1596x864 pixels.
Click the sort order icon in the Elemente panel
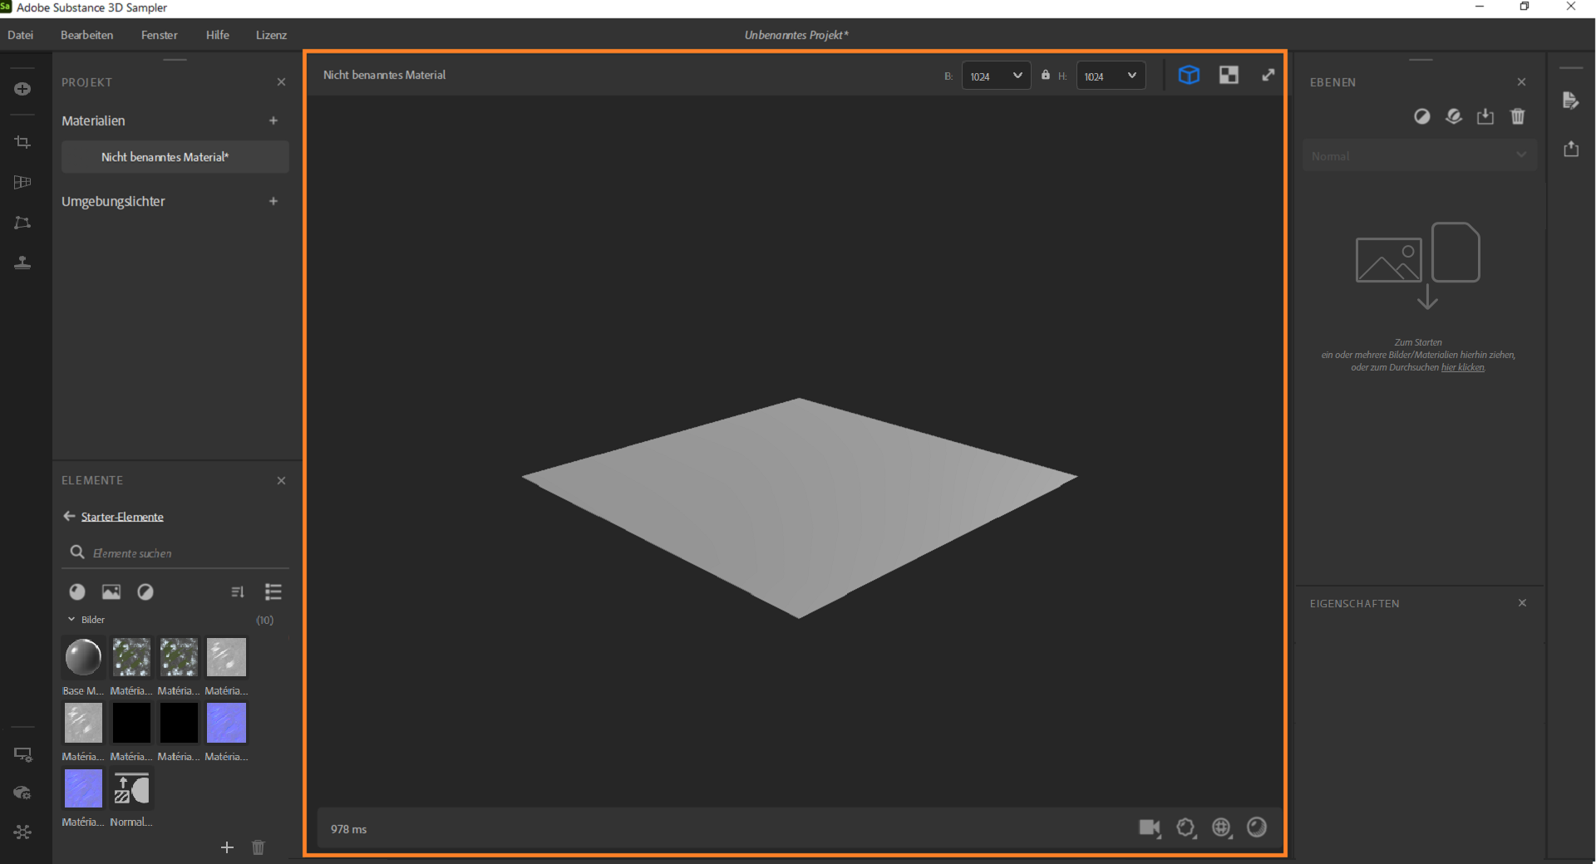point(238,592)
